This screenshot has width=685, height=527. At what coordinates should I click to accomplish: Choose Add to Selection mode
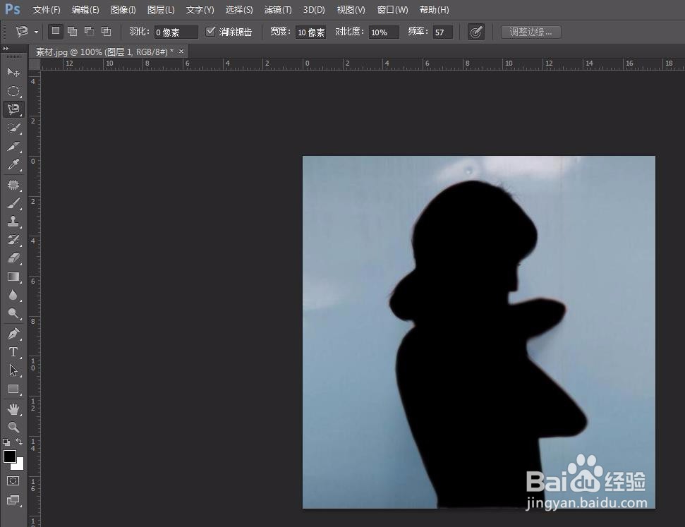[73, 32]
